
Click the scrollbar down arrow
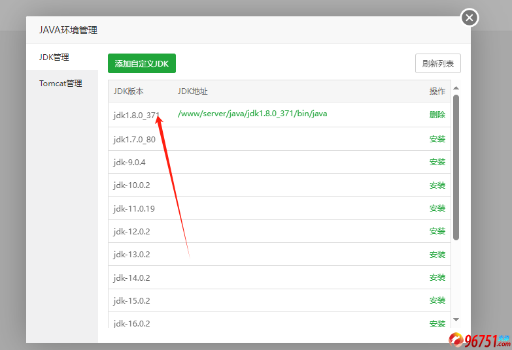(456, 319)
